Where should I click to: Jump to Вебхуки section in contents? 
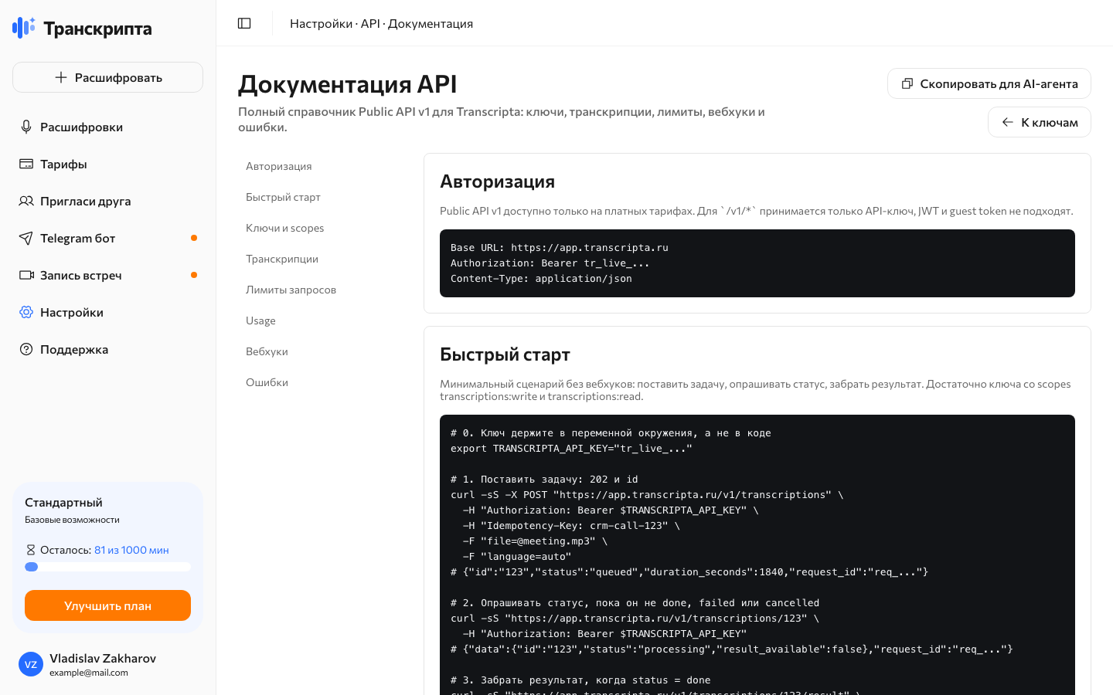pos(267,351)
